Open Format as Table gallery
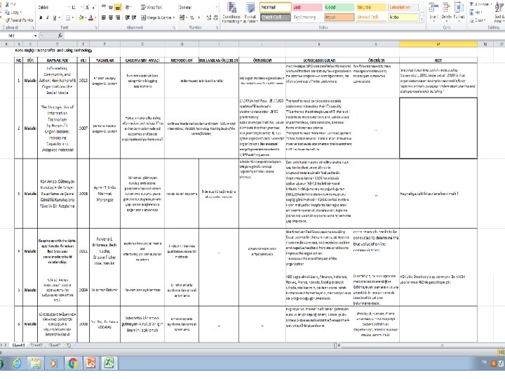Viewport: 505px width, 379px height. point(250,12)
